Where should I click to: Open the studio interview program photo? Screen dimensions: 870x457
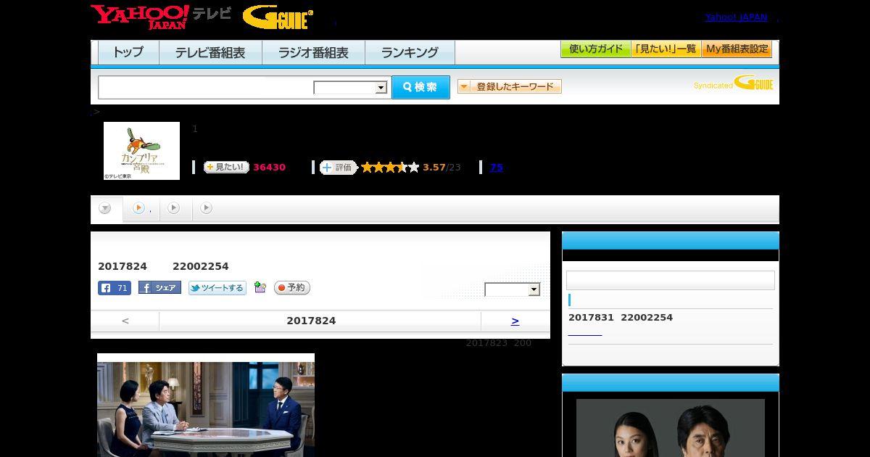206,405
